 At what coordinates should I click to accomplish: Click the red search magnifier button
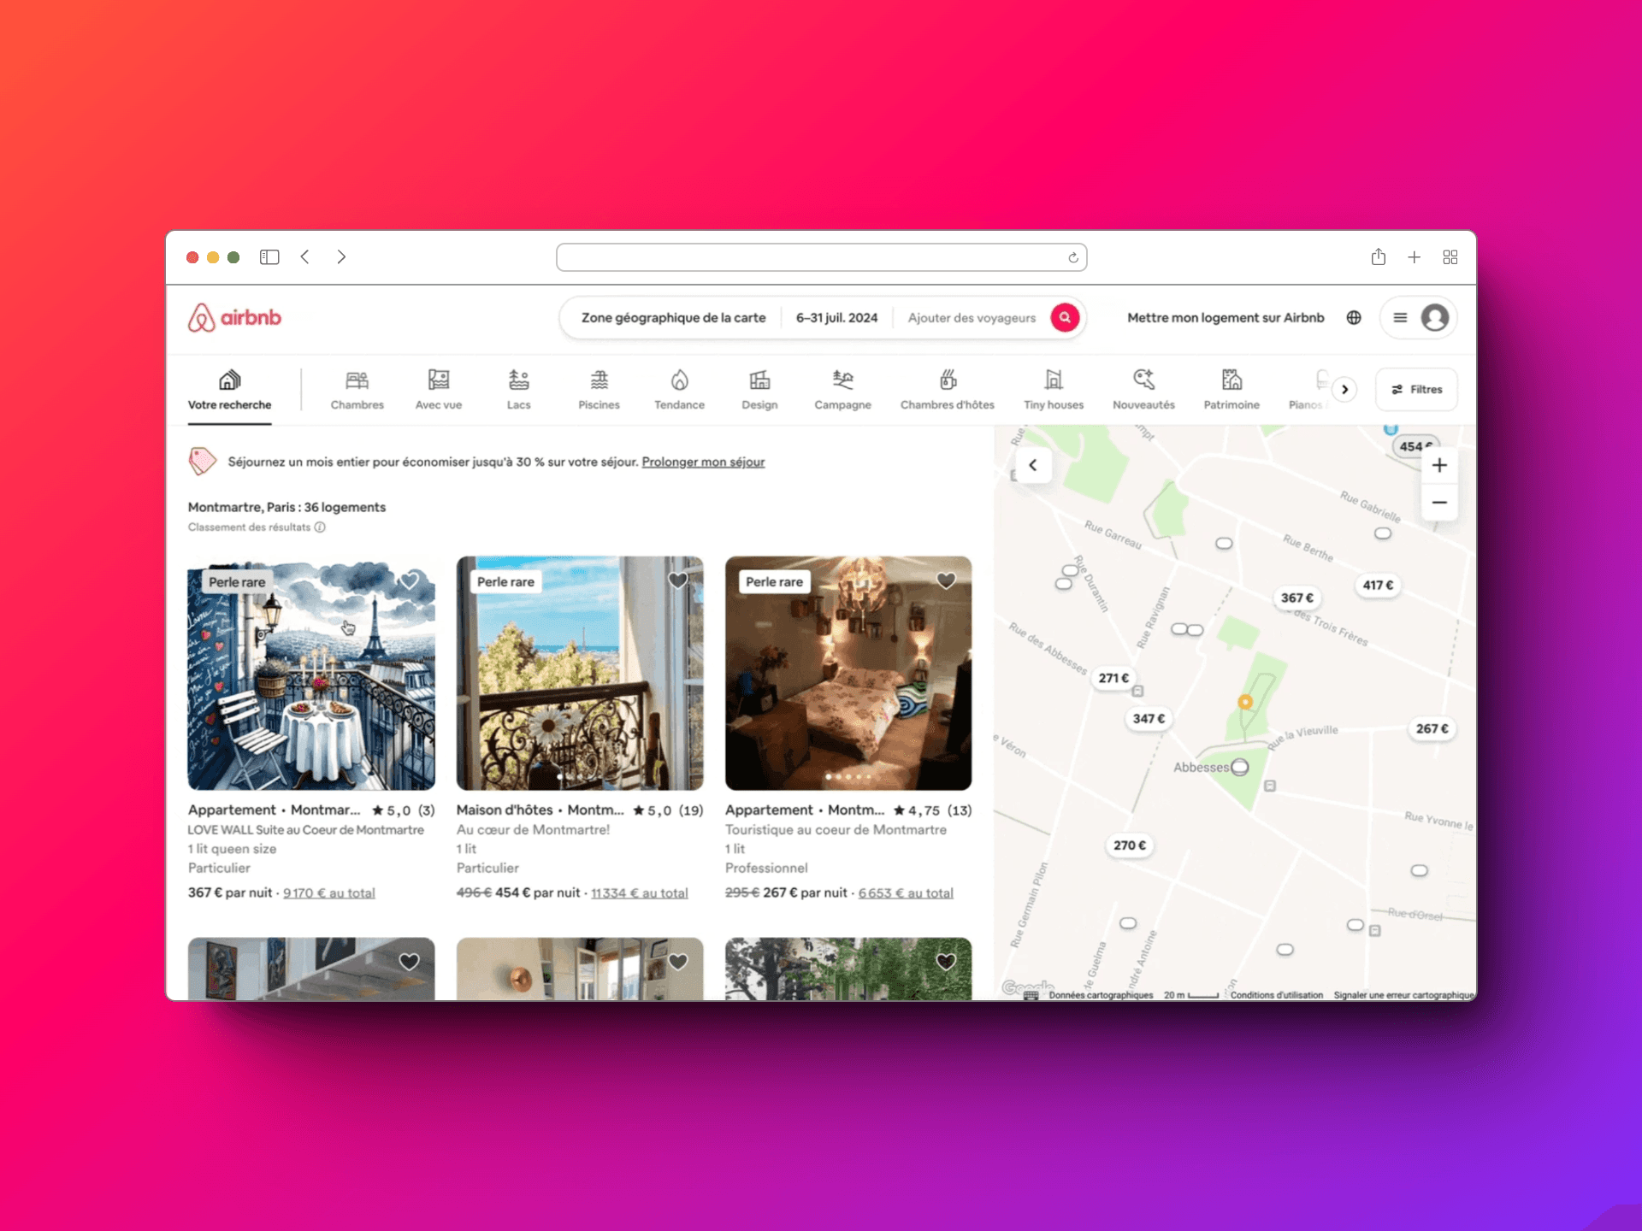tap(1064, 317)
